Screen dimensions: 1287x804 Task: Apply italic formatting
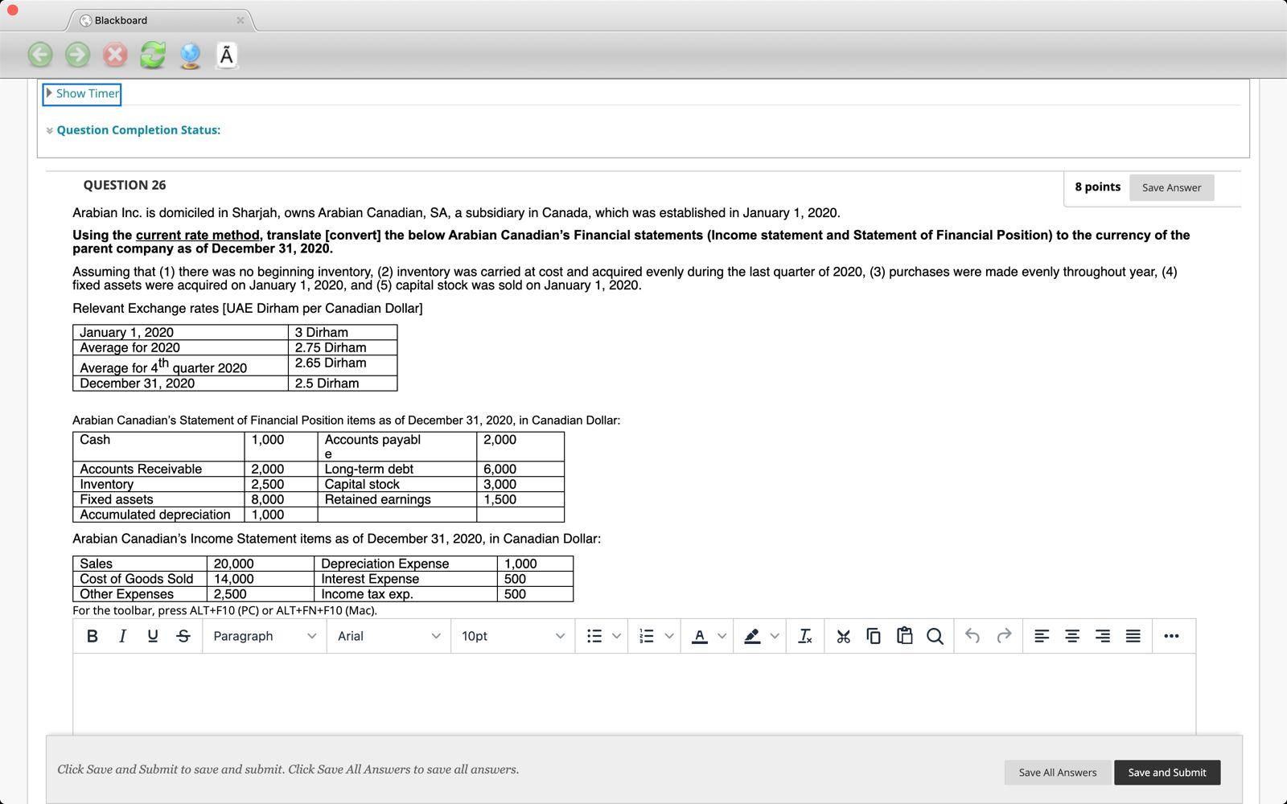[x=122, y=636]
